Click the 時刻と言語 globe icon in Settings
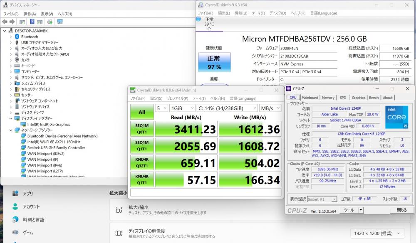This screenshot has height=243, width=416. [x=15, y=219]
